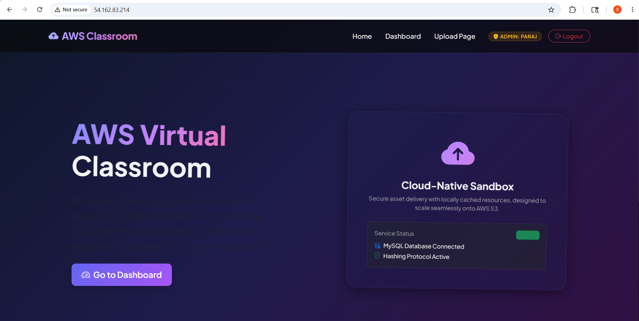639x321 pixels.
Task: Open the orange S profile avatar
Action: click(617, 10)
